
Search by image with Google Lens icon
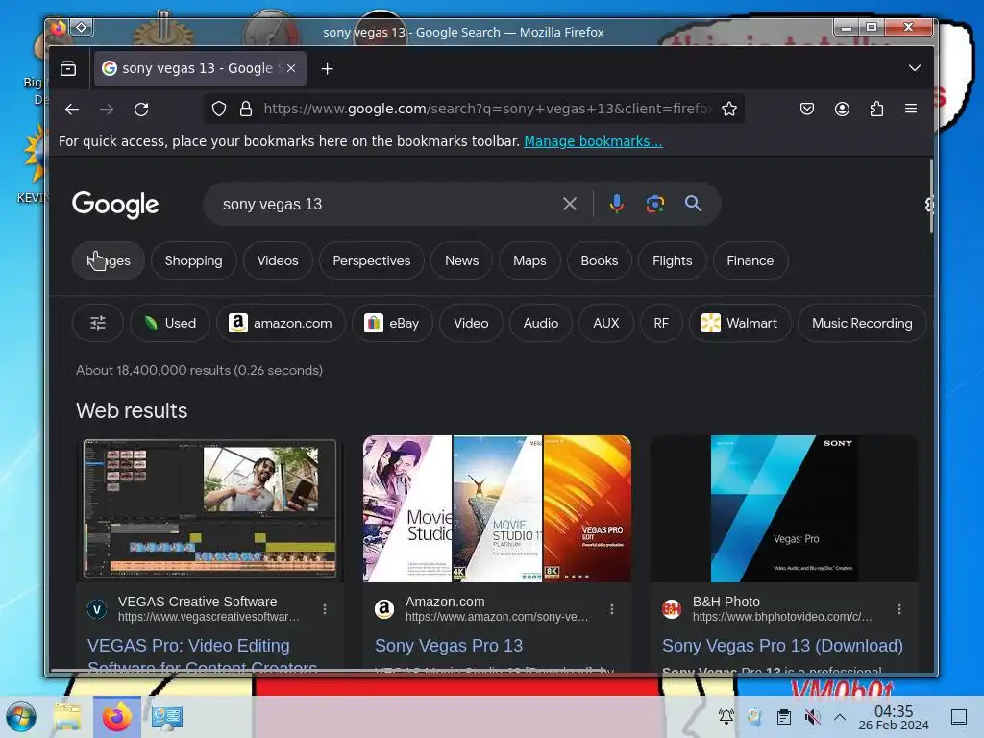coord(655,204)
